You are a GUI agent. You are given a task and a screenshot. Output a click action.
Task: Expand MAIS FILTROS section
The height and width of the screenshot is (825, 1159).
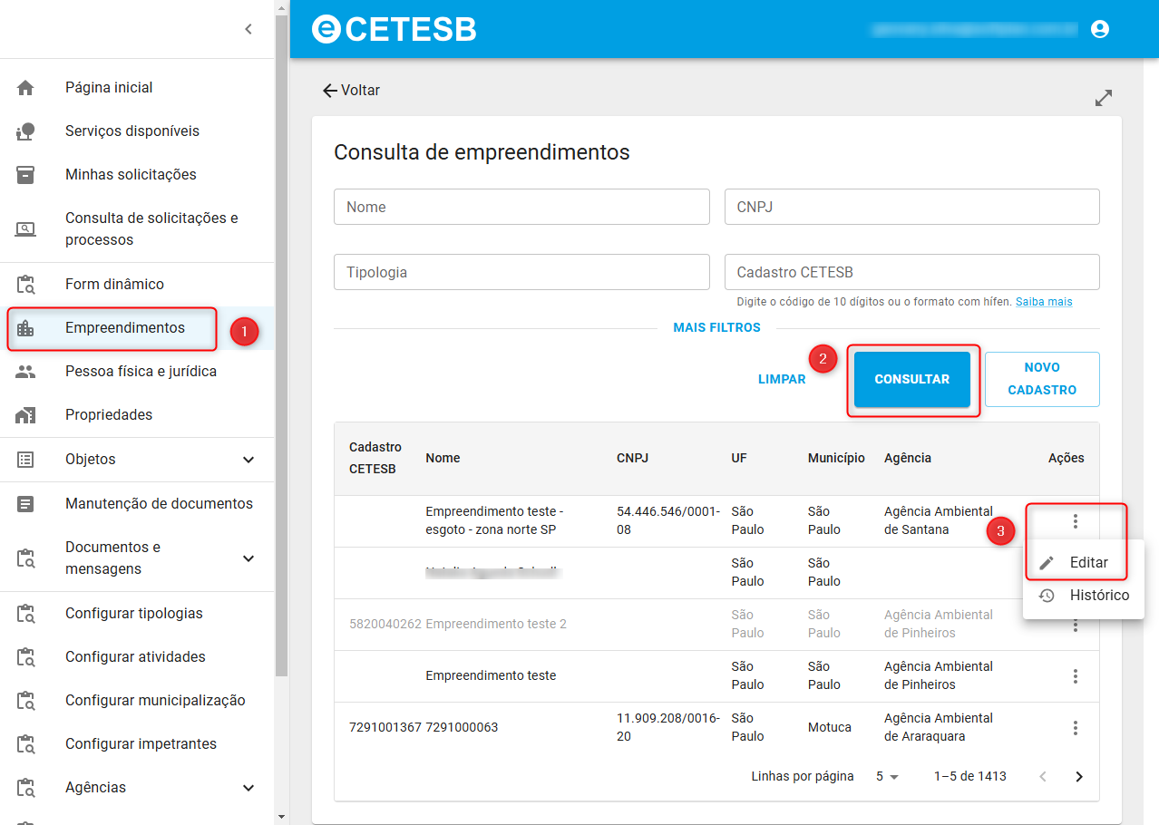(x=716, y=328)
